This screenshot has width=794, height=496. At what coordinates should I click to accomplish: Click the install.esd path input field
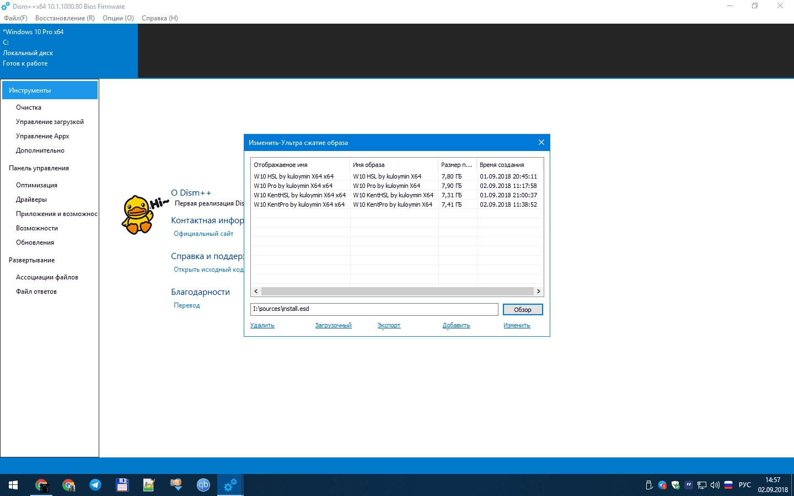374,309
